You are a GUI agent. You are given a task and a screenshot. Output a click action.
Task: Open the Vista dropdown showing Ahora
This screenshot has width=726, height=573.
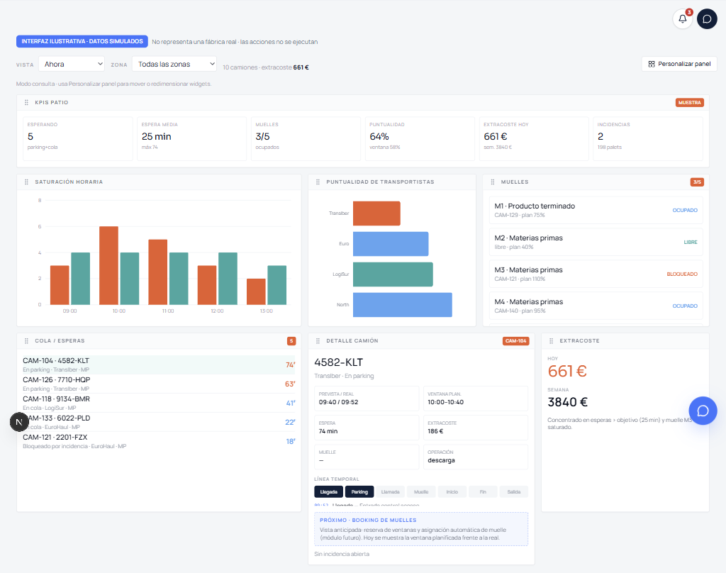(x=72, y=64)
